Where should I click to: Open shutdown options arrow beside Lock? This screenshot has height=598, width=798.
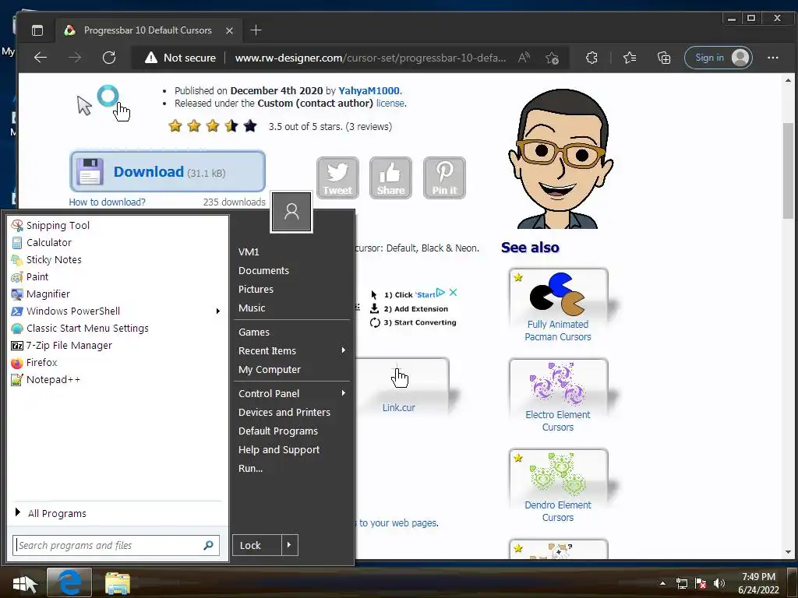click(289, 545)
